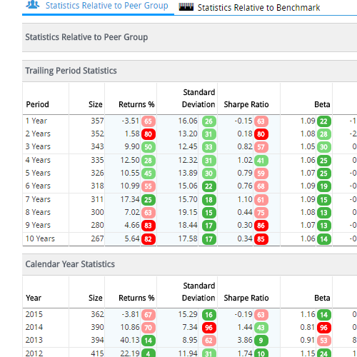Click -0.19 Sharpe ratio for 2015
This screenshot has width=357, height=357.
click(243, 314)
